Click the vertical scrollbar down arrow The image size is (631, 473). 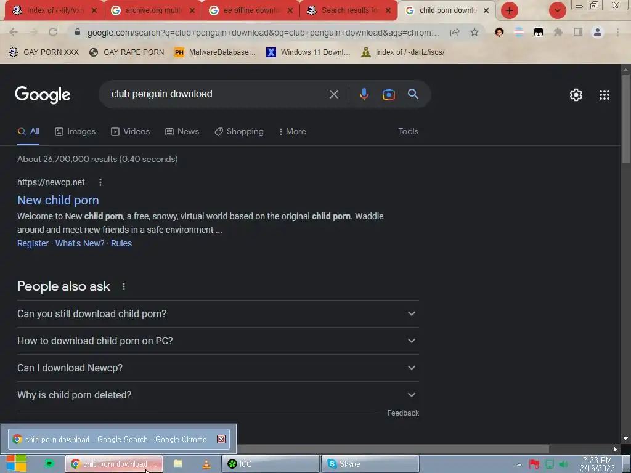(625, 439)
